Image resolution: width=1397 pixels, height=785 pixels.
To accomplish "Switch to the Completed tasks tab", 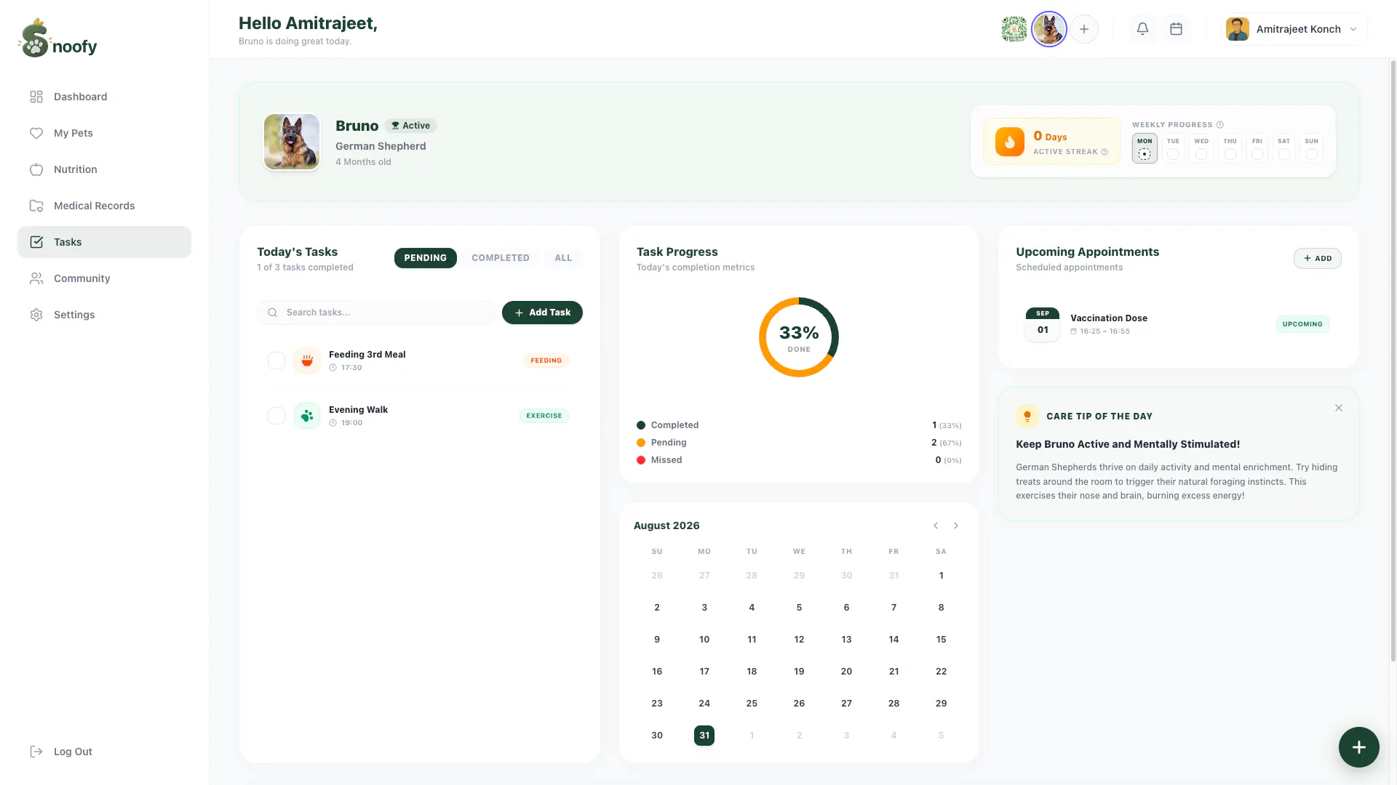I will (501, 258).
